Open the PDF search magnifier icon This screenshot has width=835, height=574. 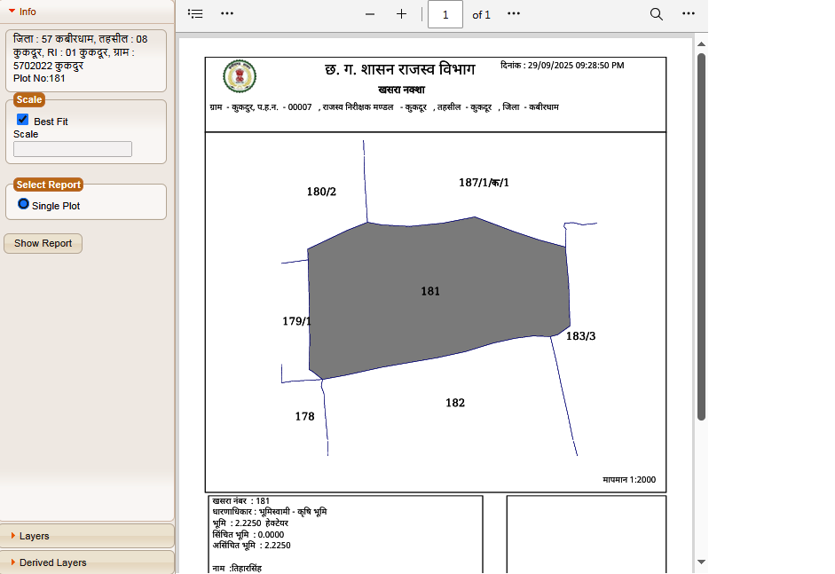(x=657, y=14)
